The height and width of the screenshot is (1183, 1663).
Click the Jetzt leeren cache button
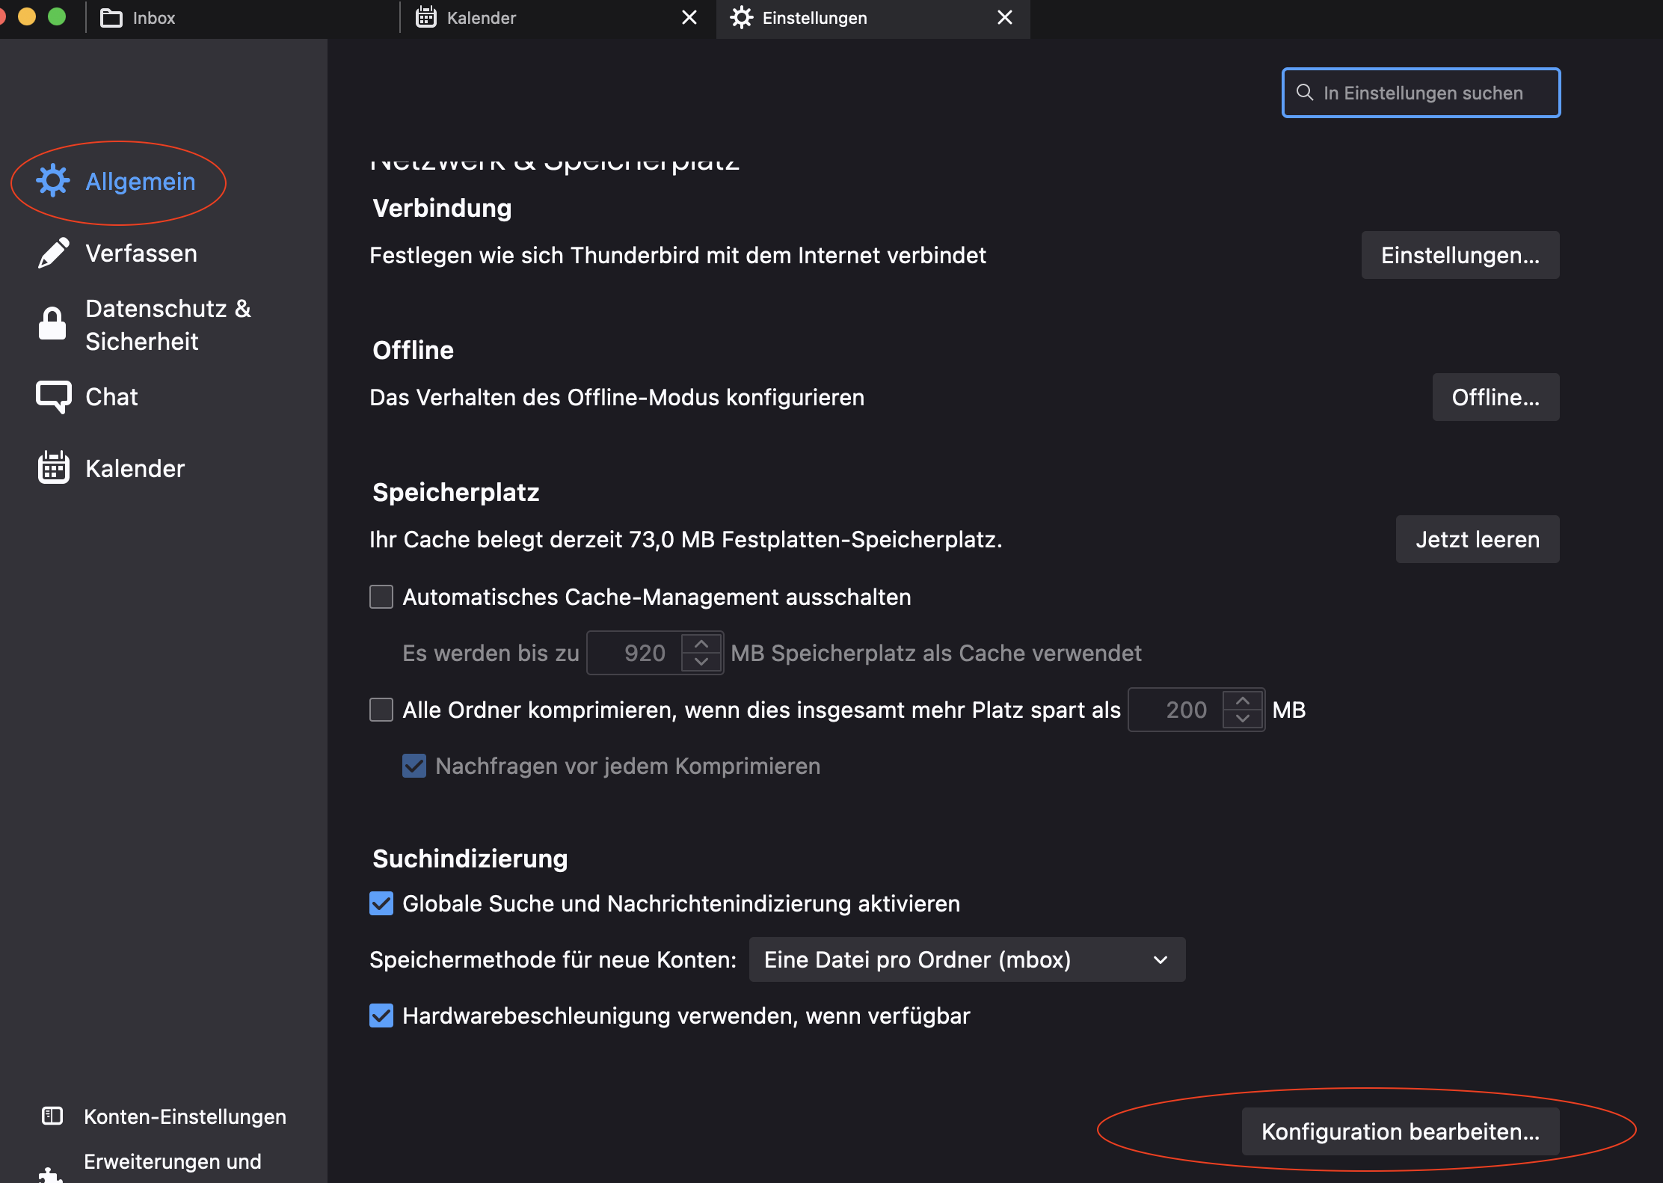(x=1477, y=539)
